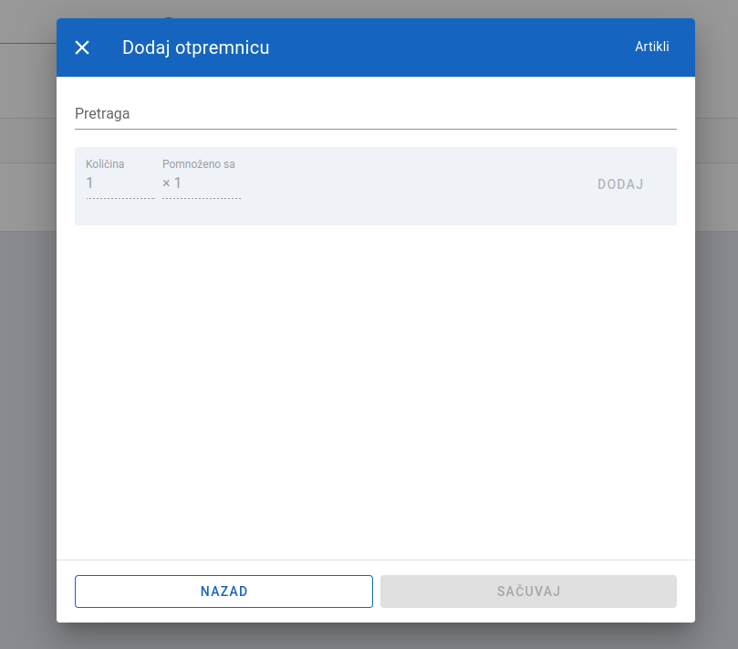Close the Dodaj otpremnicu dialog

point(82,47)
